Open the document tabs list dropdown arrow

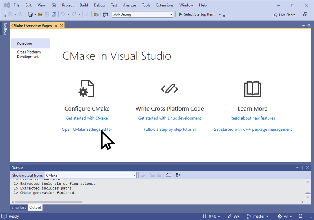pos(303,26)
